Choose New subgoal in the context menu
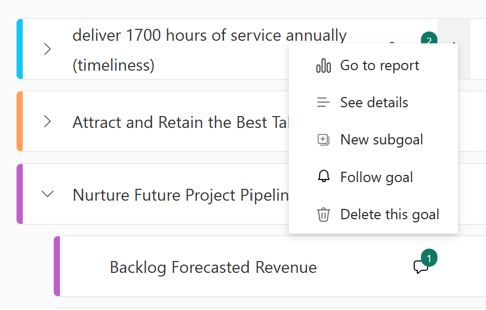 click(x=381, y=140)
